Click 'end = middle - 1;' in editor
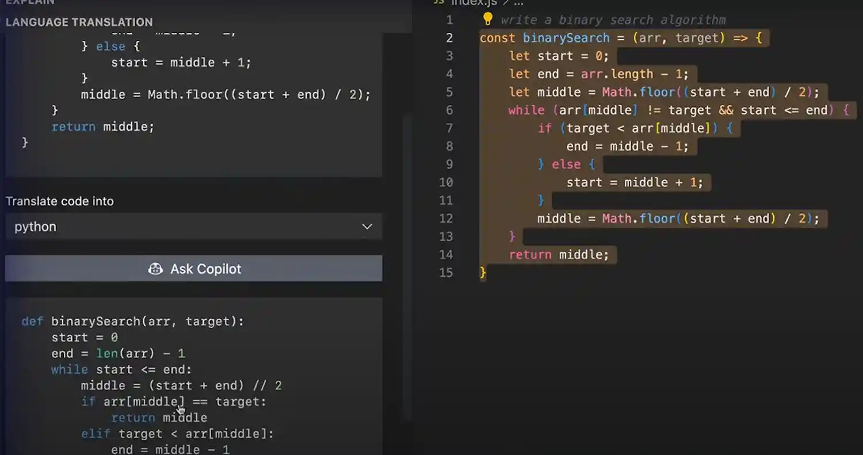This screenshot has height=455, width=863. (628, 146)
